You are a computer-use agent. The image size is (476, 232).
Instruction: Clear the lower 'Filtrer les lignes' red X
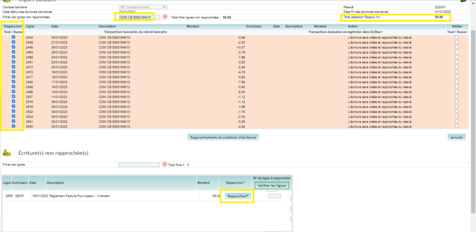pyautogui.click(x=165, y=165)
